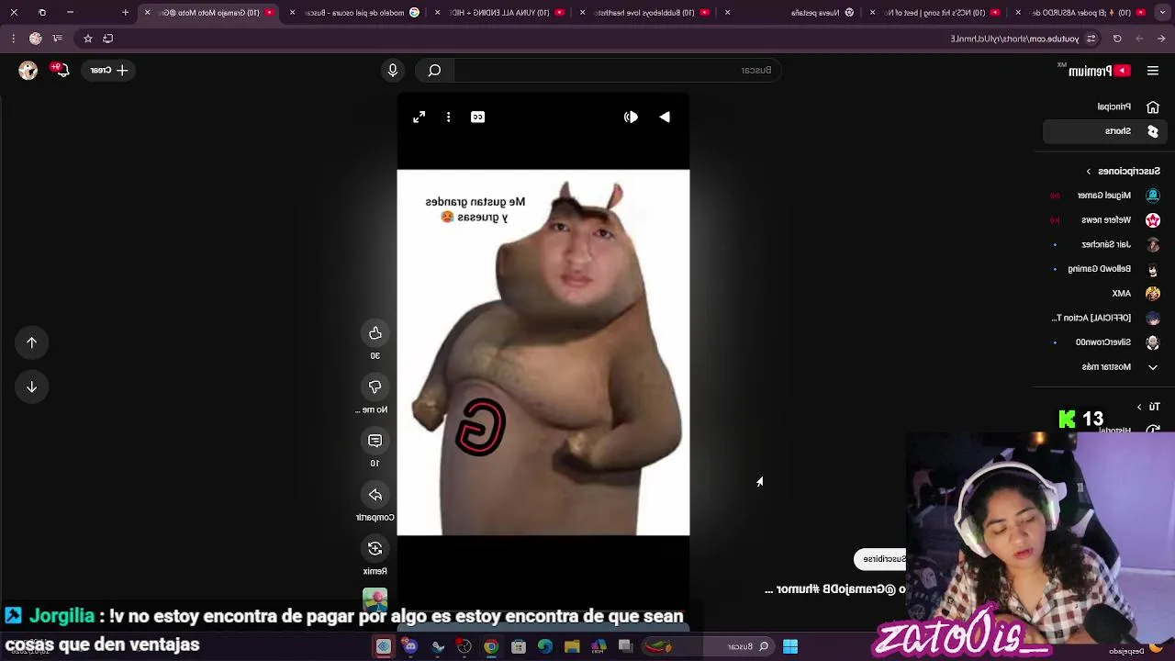The height and width of the screenshot is (661, 1175).
Task: Click the magnifier search button
Action: (x=434, y=70)
